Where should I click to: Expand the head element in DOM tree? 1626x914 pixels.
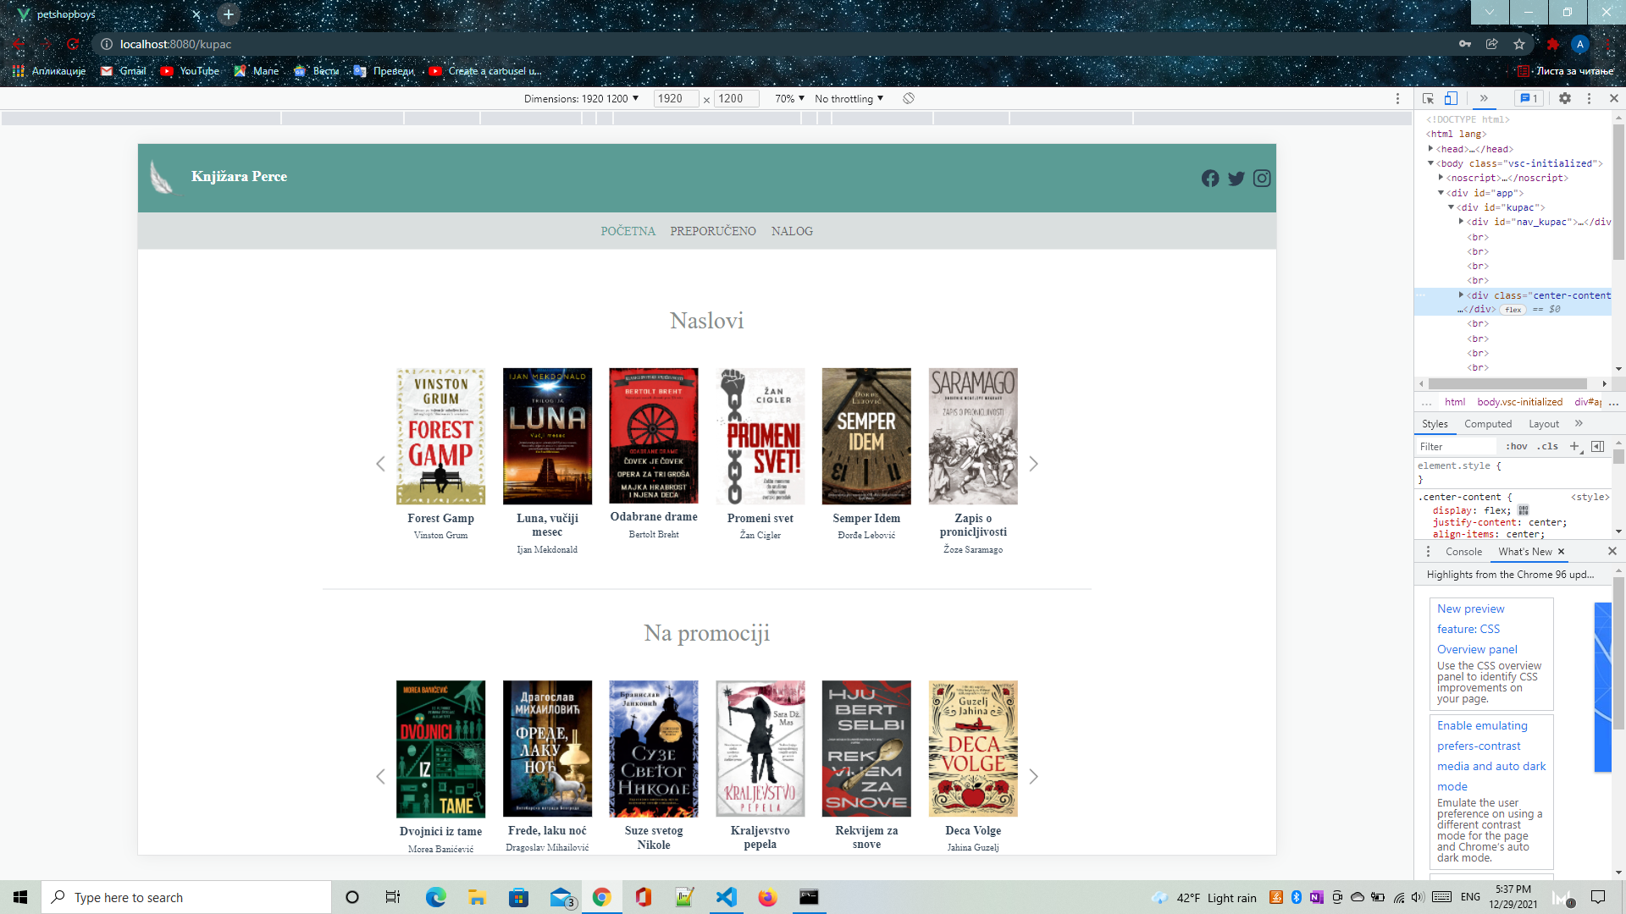click(x=1431, y=148)
